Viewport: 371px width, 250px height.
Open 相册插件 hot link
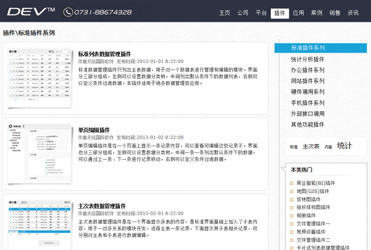[306, 215]
